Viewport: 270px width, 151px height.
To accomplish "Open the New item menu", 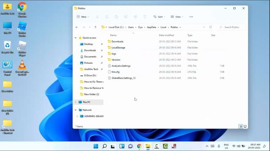I will (x=83, y=17).
